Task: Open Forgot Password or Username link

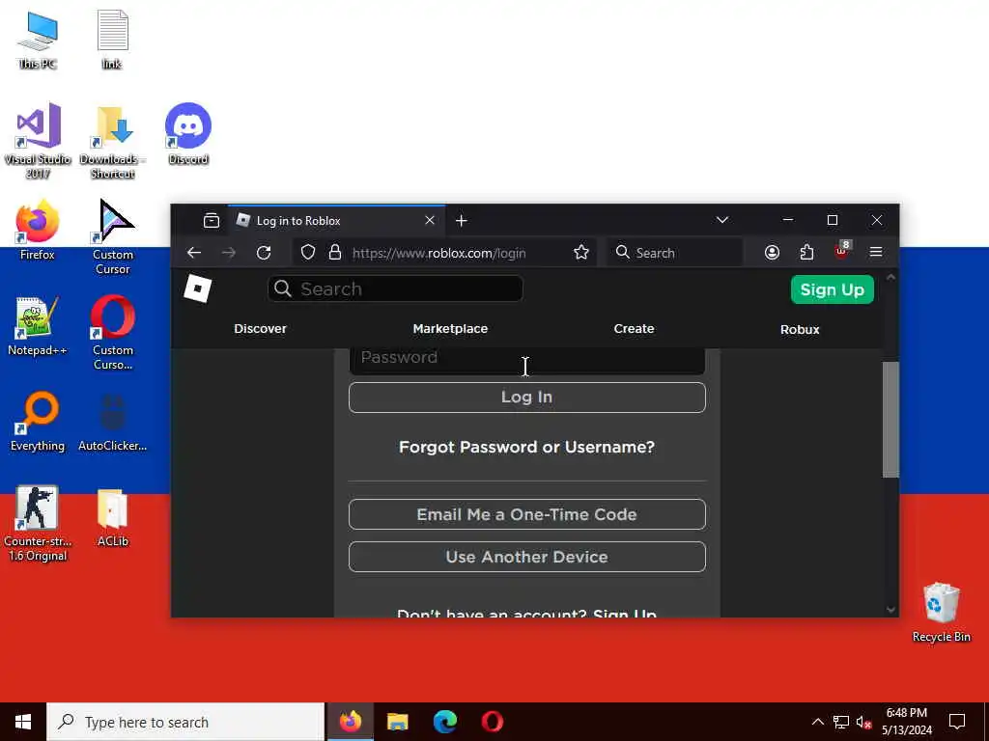Action: (x=526, y=447)
